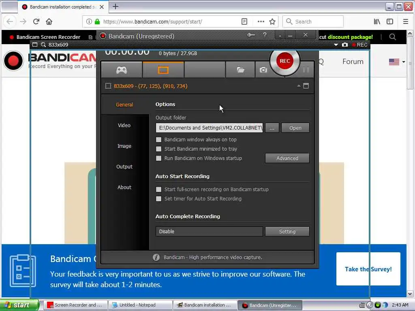Click the Auto Complete Recording Setting button
The width and height of the screenshot is (415, 311).
coord(287,231)
